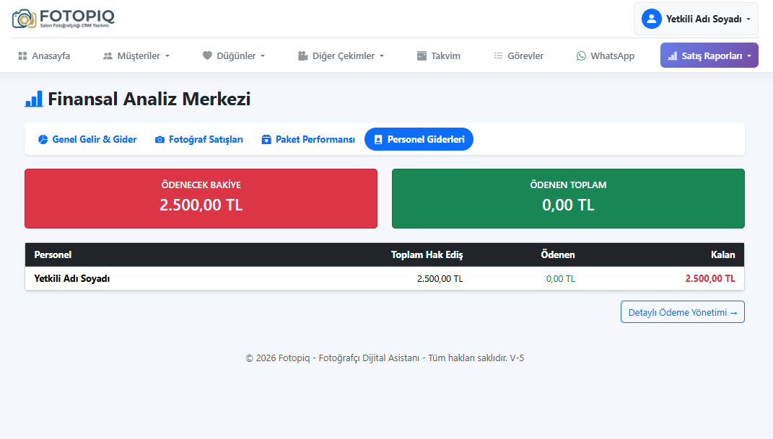Click the WhatsApp logo icon
Image resolution: width=773 pixels, height=439 pixels.
[581, 56]
